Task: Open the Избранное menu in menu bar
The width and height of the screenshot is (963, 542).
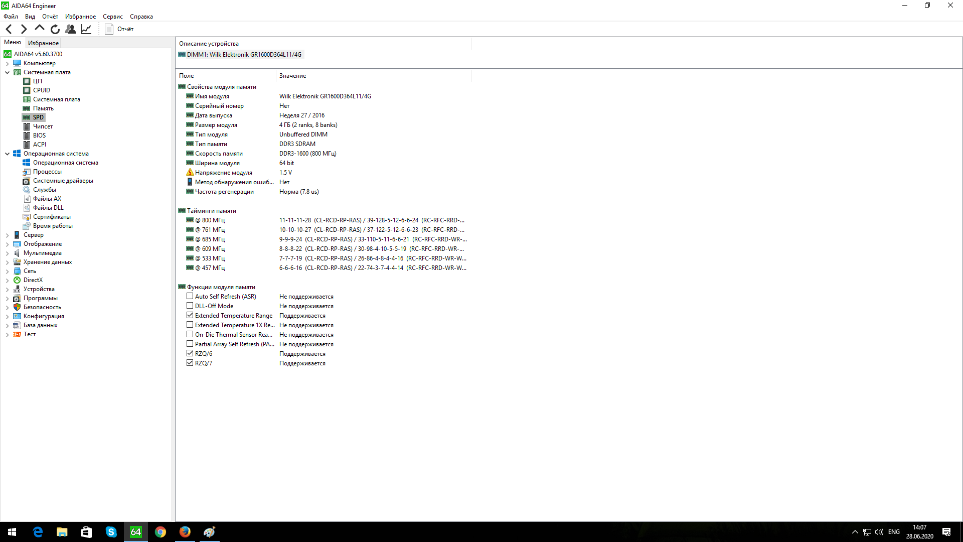Action: pos(80,17)
